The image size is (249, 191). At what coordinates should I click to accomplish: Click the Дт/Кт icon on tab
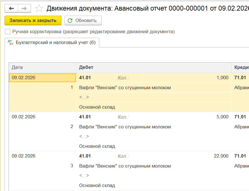11,43
